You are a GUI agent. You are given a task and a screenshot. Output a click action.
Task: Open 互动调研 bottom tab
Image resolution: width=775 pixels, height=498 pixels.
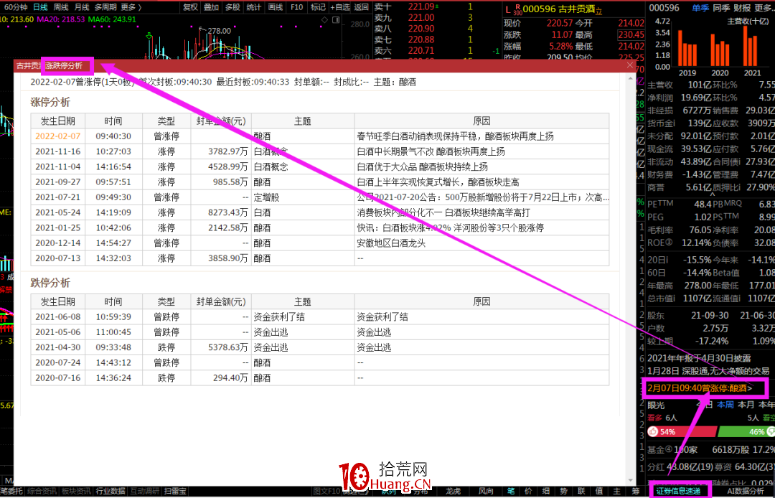tap(144, 491)
